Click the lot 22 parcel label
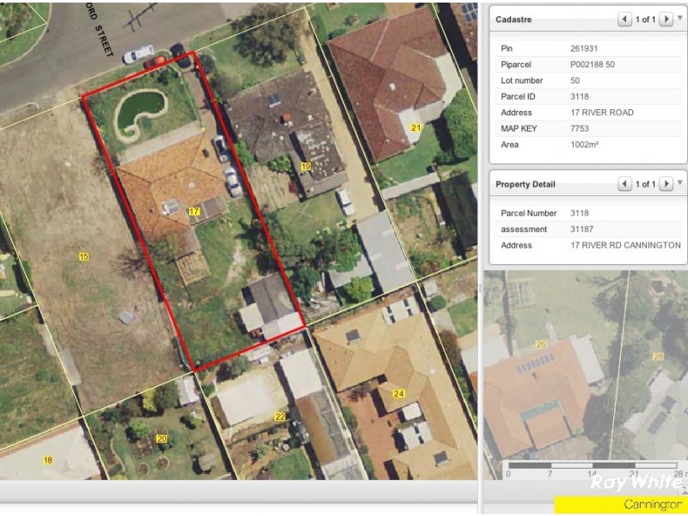The image size is (688, 516). click(x=279, y=416)
